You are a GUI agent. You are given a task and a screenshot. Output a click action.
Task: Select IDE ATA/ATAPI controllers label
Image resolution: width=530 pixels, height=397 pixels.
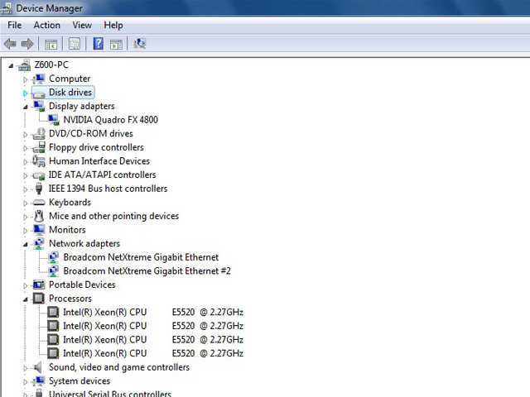pyautogui.click(x=103, y=175)
